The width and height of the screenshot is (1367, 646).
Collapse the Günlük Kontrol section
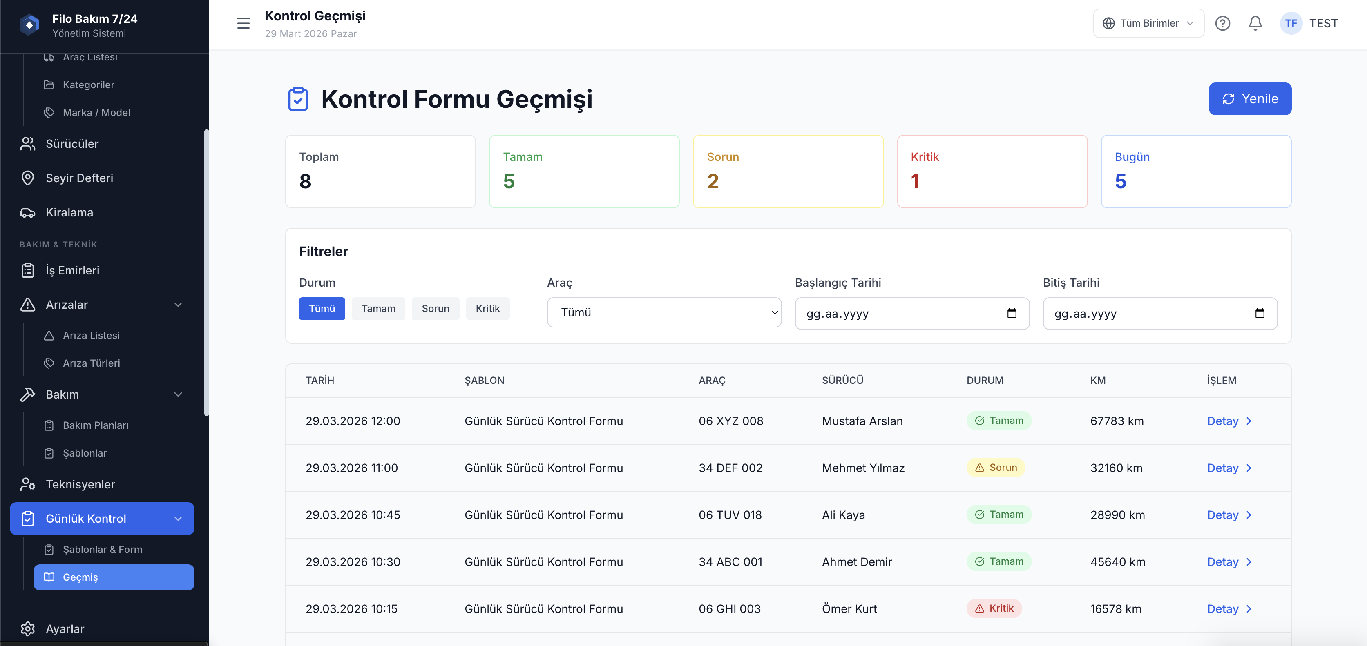(x=178, y=518)
